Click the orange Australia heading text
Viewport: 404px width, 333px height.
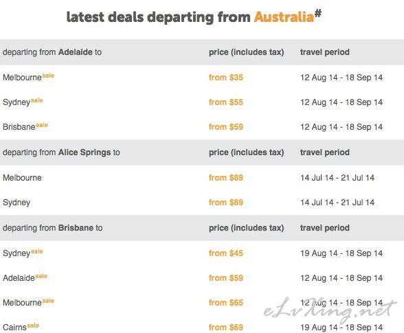click(x=284, y=17)
